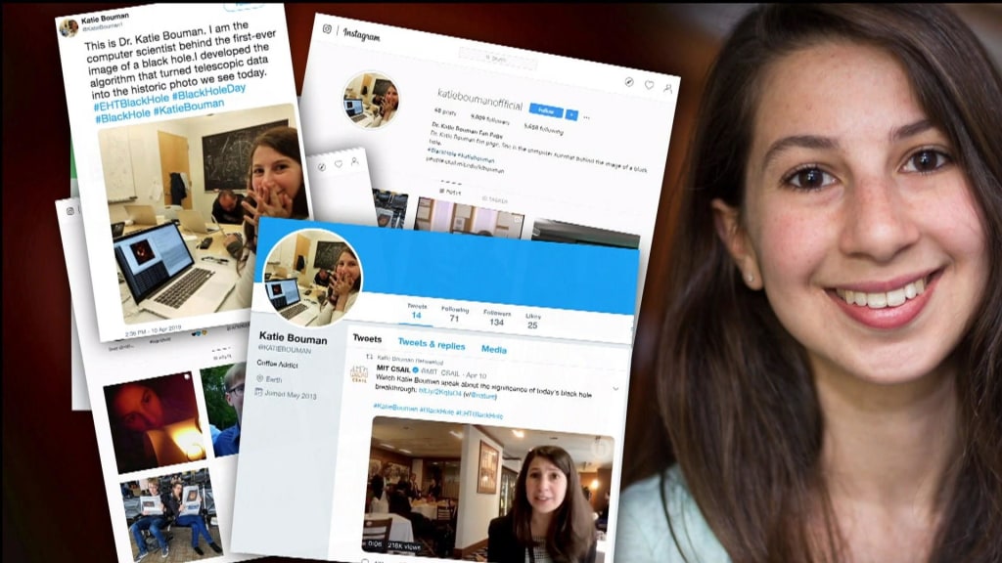Click #KatieBouman hashtag in top-left tweet
This screenshot has height=563, width=1002.
pyautogui.click(x=189, y=107)
